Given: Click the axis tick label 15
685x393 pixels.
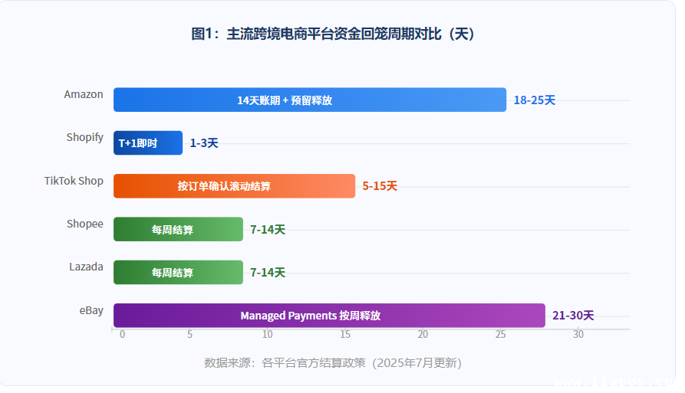Looking at the screenshot, I should pyautogui.click(x=345, y=335).
